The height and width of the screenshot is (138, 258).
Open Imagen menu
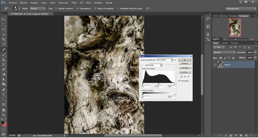(x=34, y=3)
